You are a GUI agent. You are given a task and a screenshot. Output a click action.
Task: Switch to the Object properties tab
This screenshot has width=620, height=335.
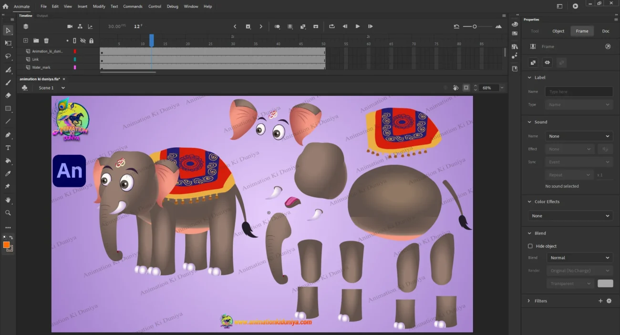(x=558, y=31)
